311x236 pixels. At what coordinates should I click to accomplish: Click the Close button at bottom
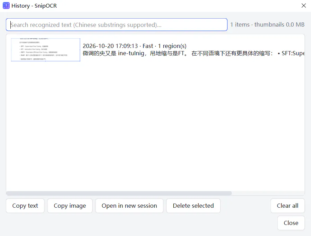tap(291, 223)
